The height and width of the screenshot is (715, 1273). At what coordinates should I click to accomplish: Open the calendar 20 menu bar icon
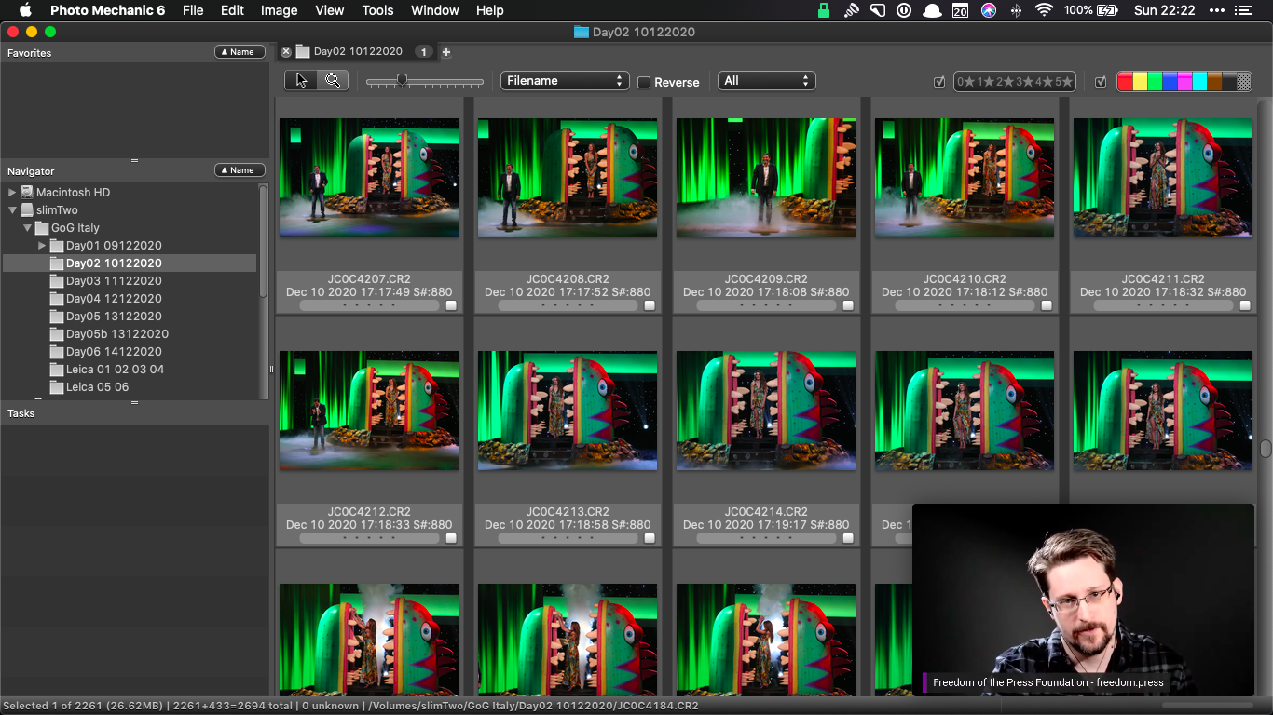960,10
